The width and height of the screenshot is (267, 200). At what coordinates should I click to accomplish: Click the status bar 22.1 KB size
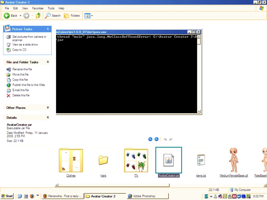point(214,190)
